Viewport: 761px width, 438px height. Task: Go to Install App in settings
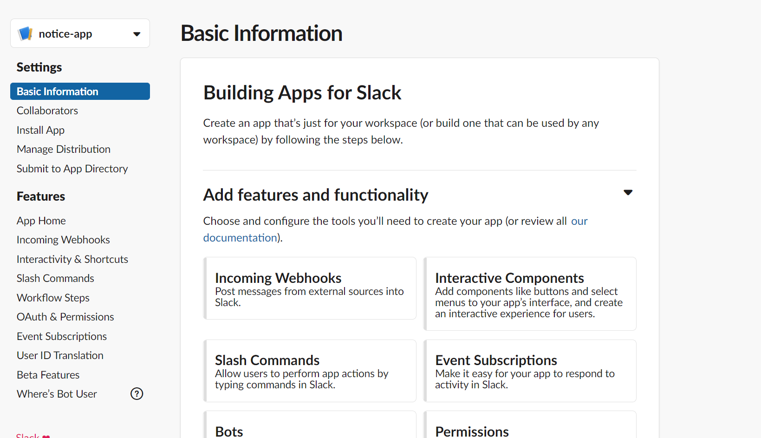40,130
